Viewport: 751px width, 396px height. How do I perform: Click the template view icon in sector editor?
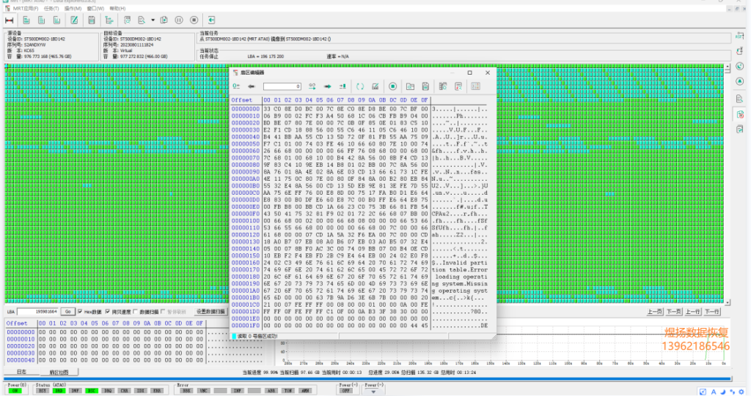click(443, 86)
